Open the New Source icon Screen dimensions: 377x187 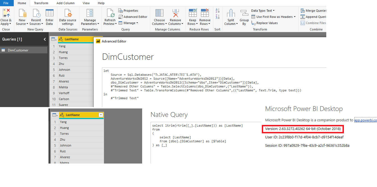coord(22,13)
